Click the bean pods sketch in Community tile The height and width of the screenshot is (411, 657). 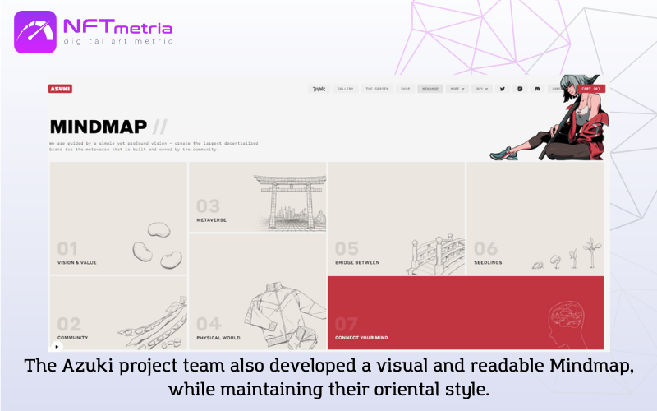pos(153,323)
